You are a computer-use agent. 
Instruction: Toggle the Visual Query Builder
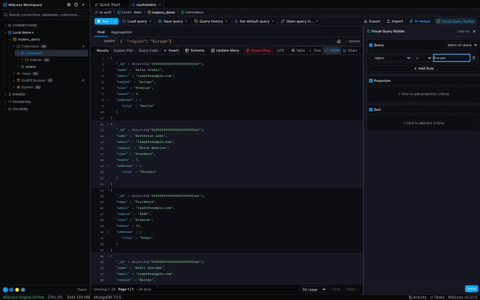(x=455, y=21)
